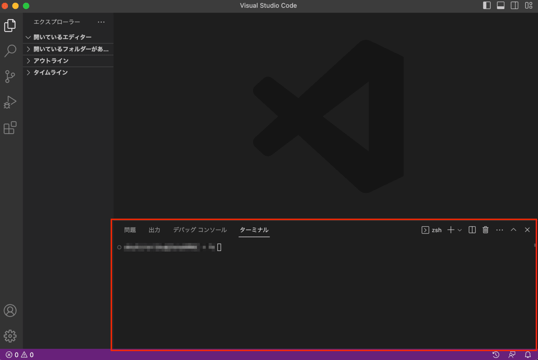Open terminal panel more actions ellipsis

(500, 230)
